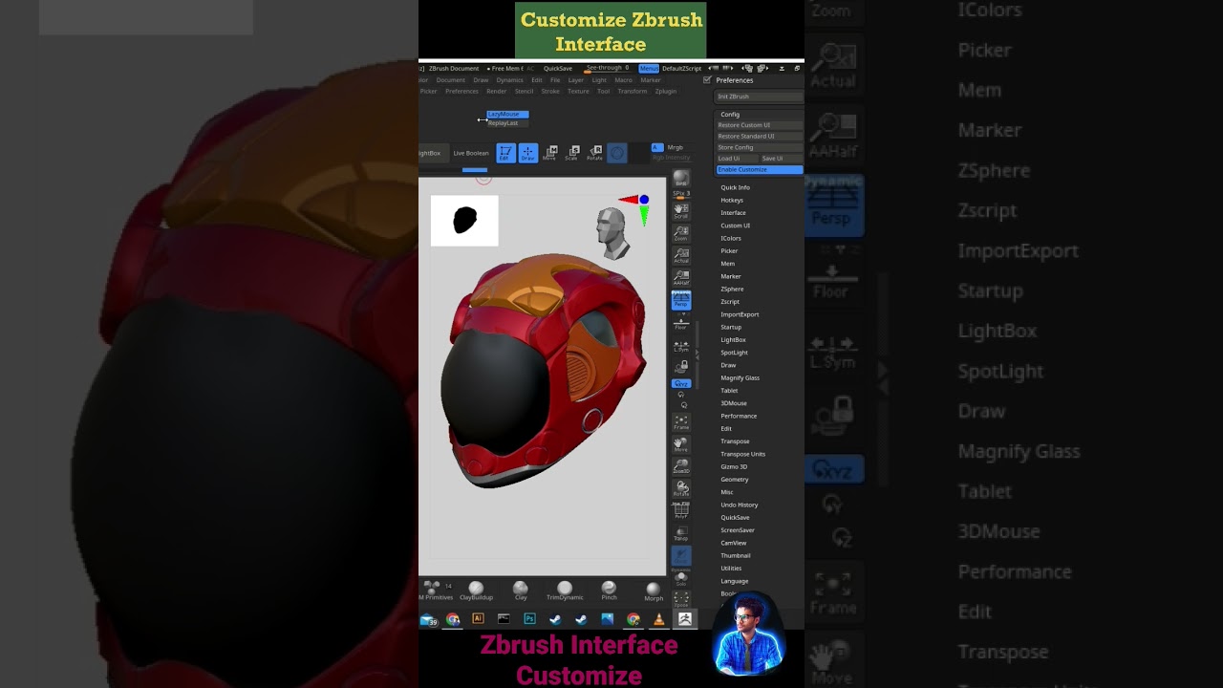This screenshot has height=688, width=1223.
Task: Adjust the SPix slider
Action: [681, 194]
